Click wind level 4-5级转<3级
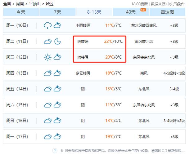Viewport: 189px width, 155px height. pyautogui.click(x=174, y=73)
